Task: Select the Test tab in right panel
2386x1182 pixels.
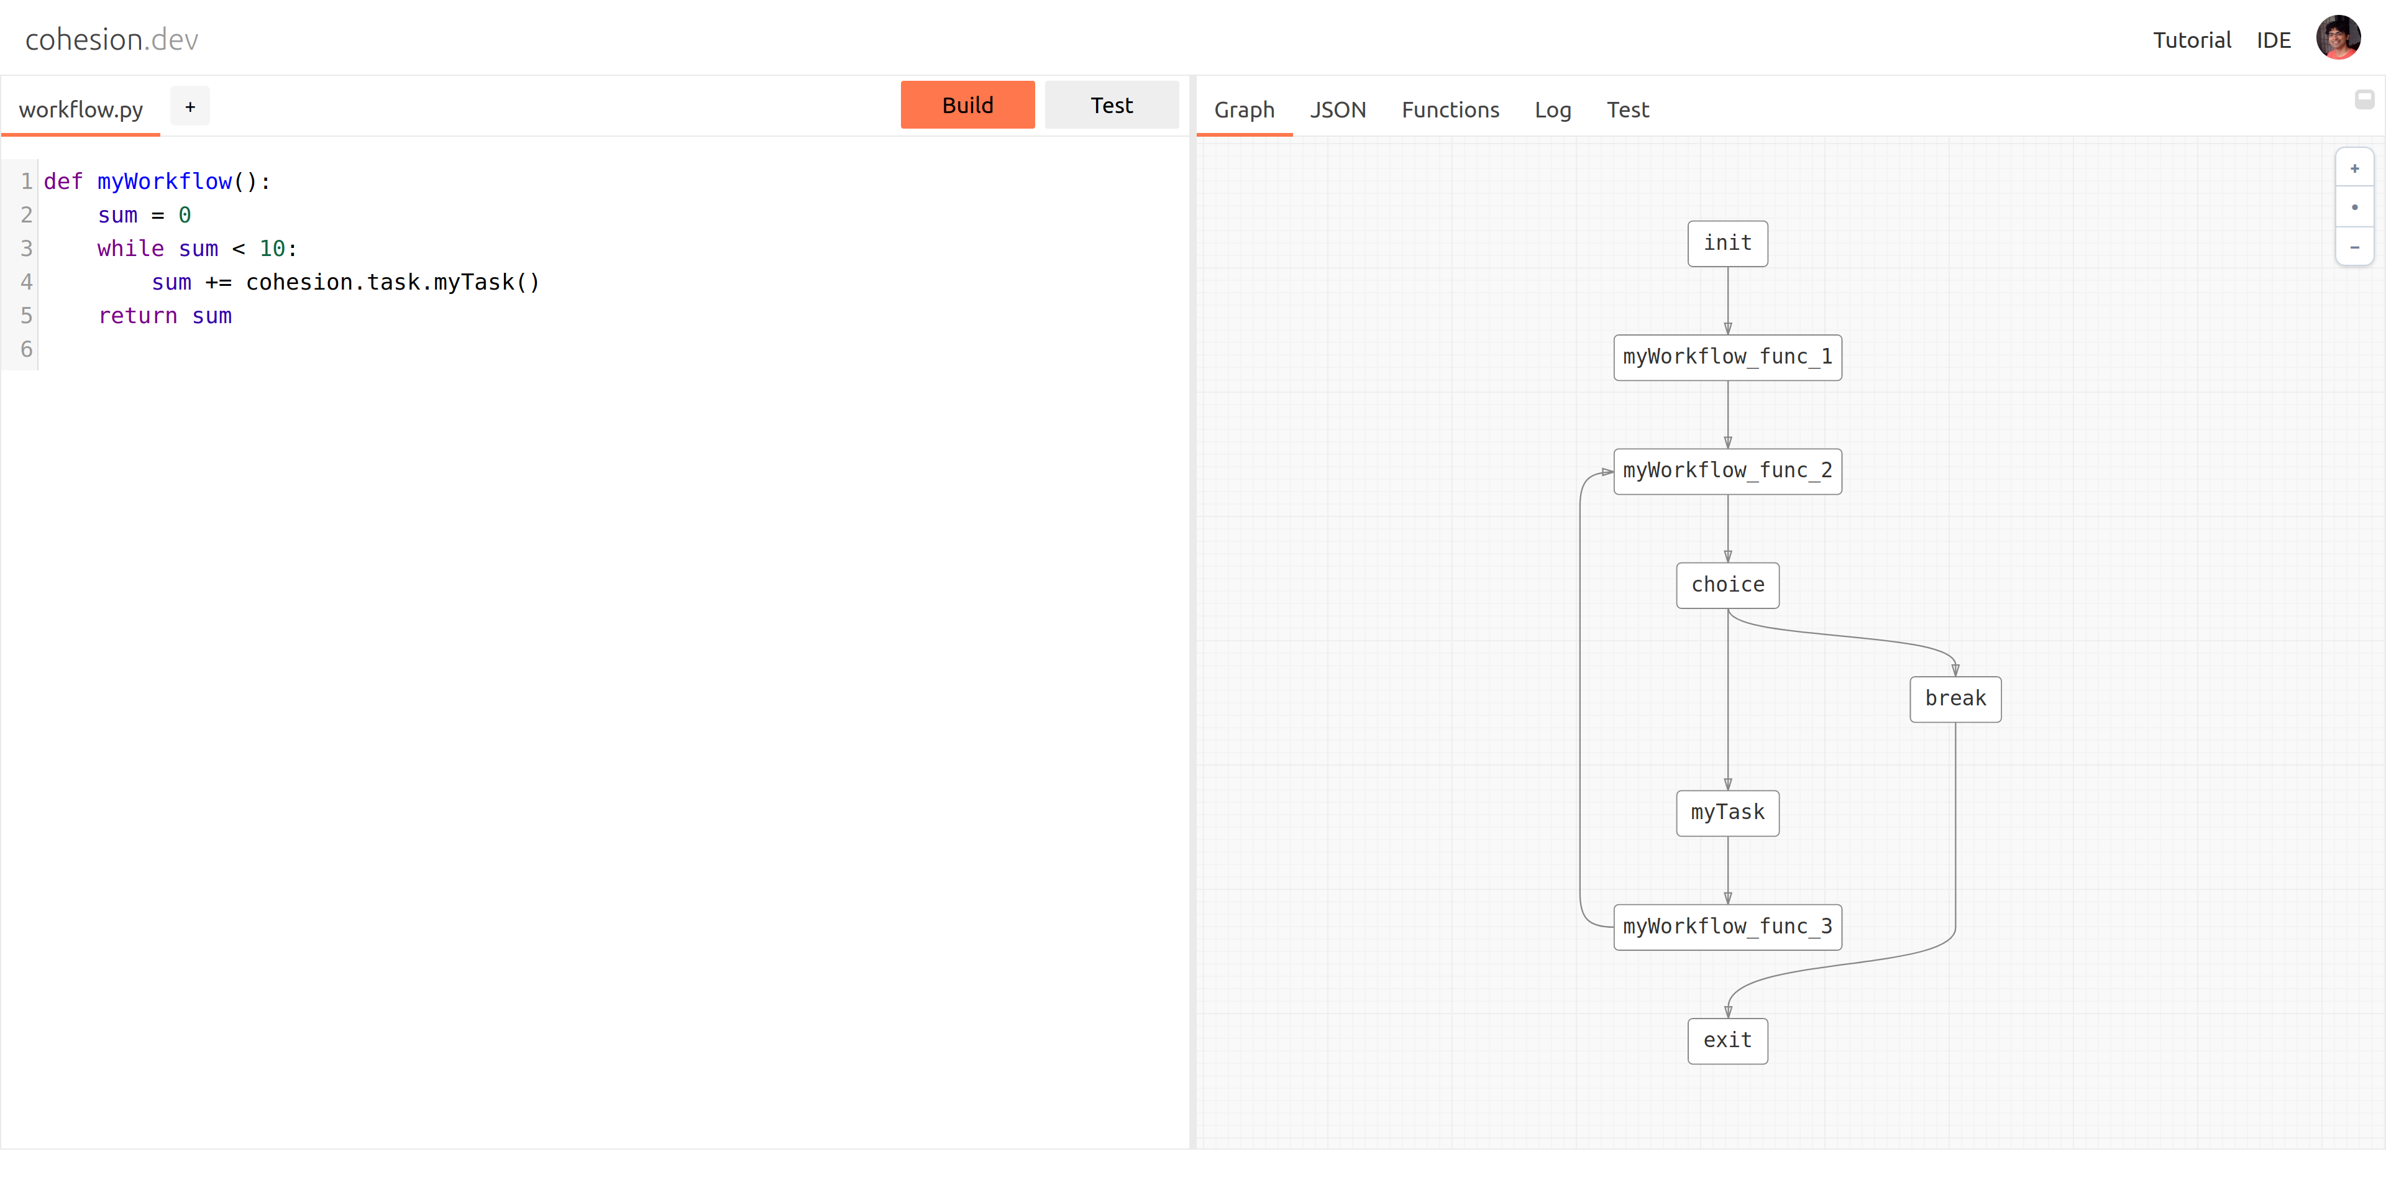Action: coord(1627,110)
